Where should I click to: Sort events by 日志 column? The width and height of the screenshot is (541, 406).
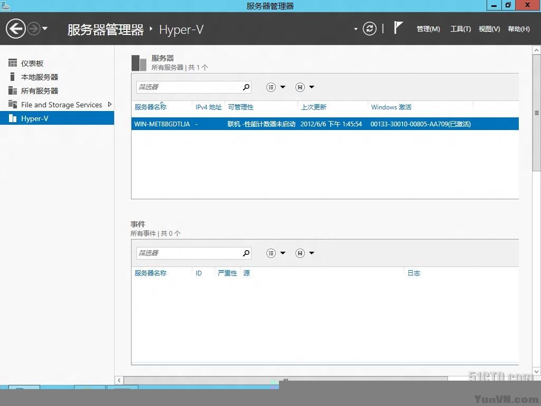point(414,273)
